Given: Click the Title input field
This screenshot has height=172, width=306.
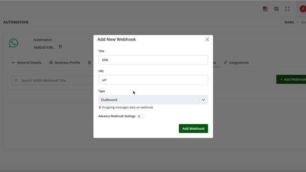Looking at the screenshot, I should point(153,60).
